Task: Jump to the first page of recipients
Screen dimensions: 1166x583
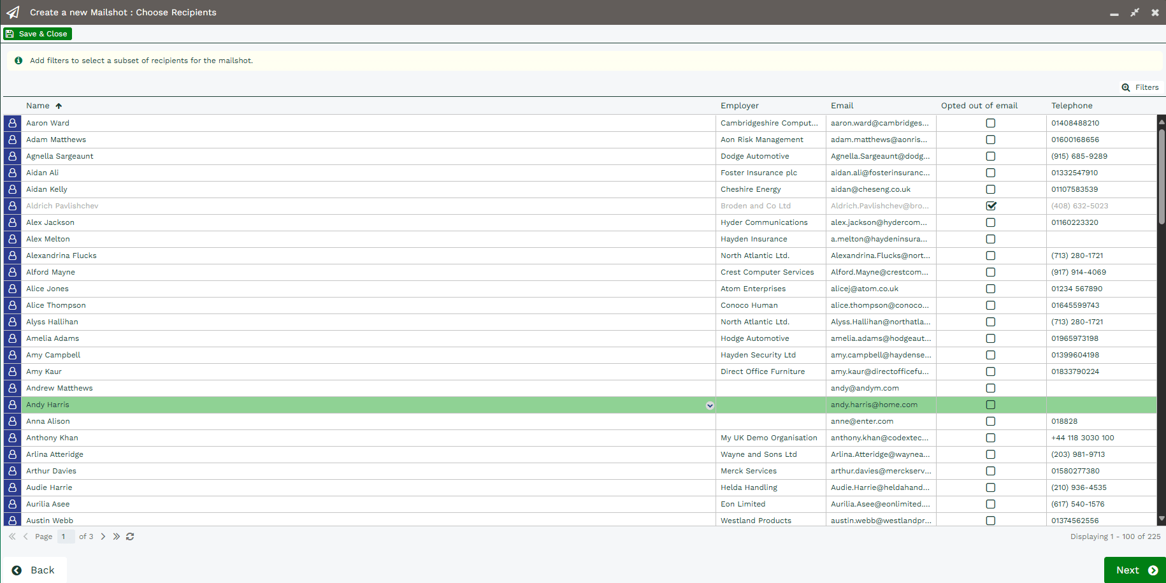Action: (x=12, y=536)
